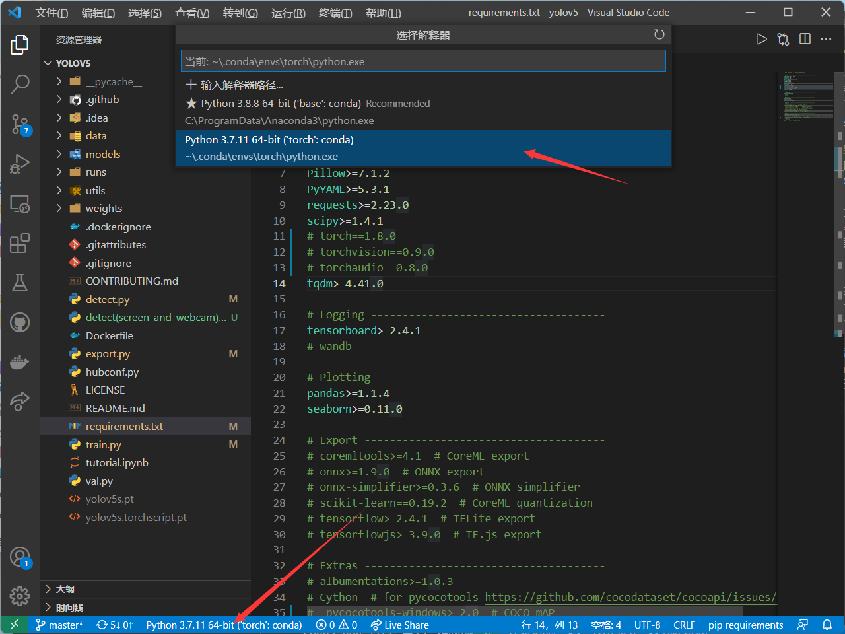Expand the .idea folder
This screenshot has width=845, height=634.
point(145,118)
